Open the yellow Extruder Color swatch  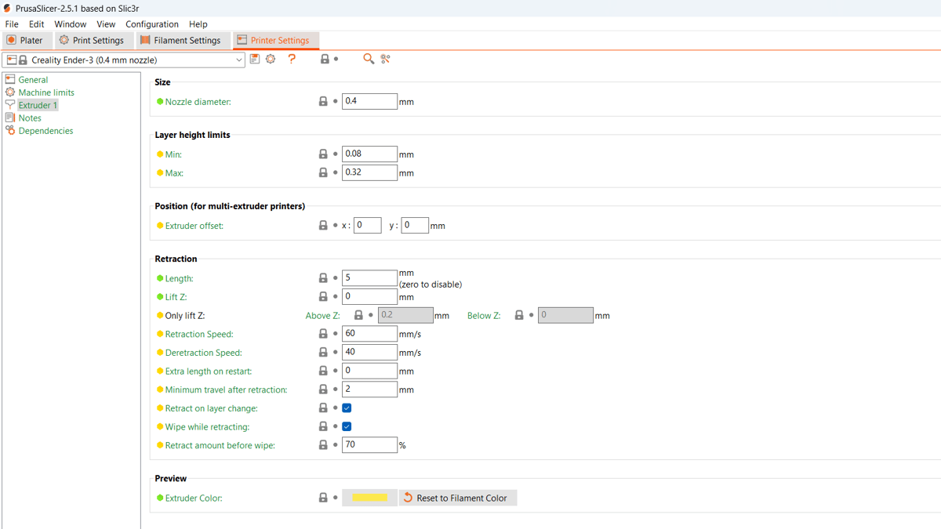pos(369,498)
